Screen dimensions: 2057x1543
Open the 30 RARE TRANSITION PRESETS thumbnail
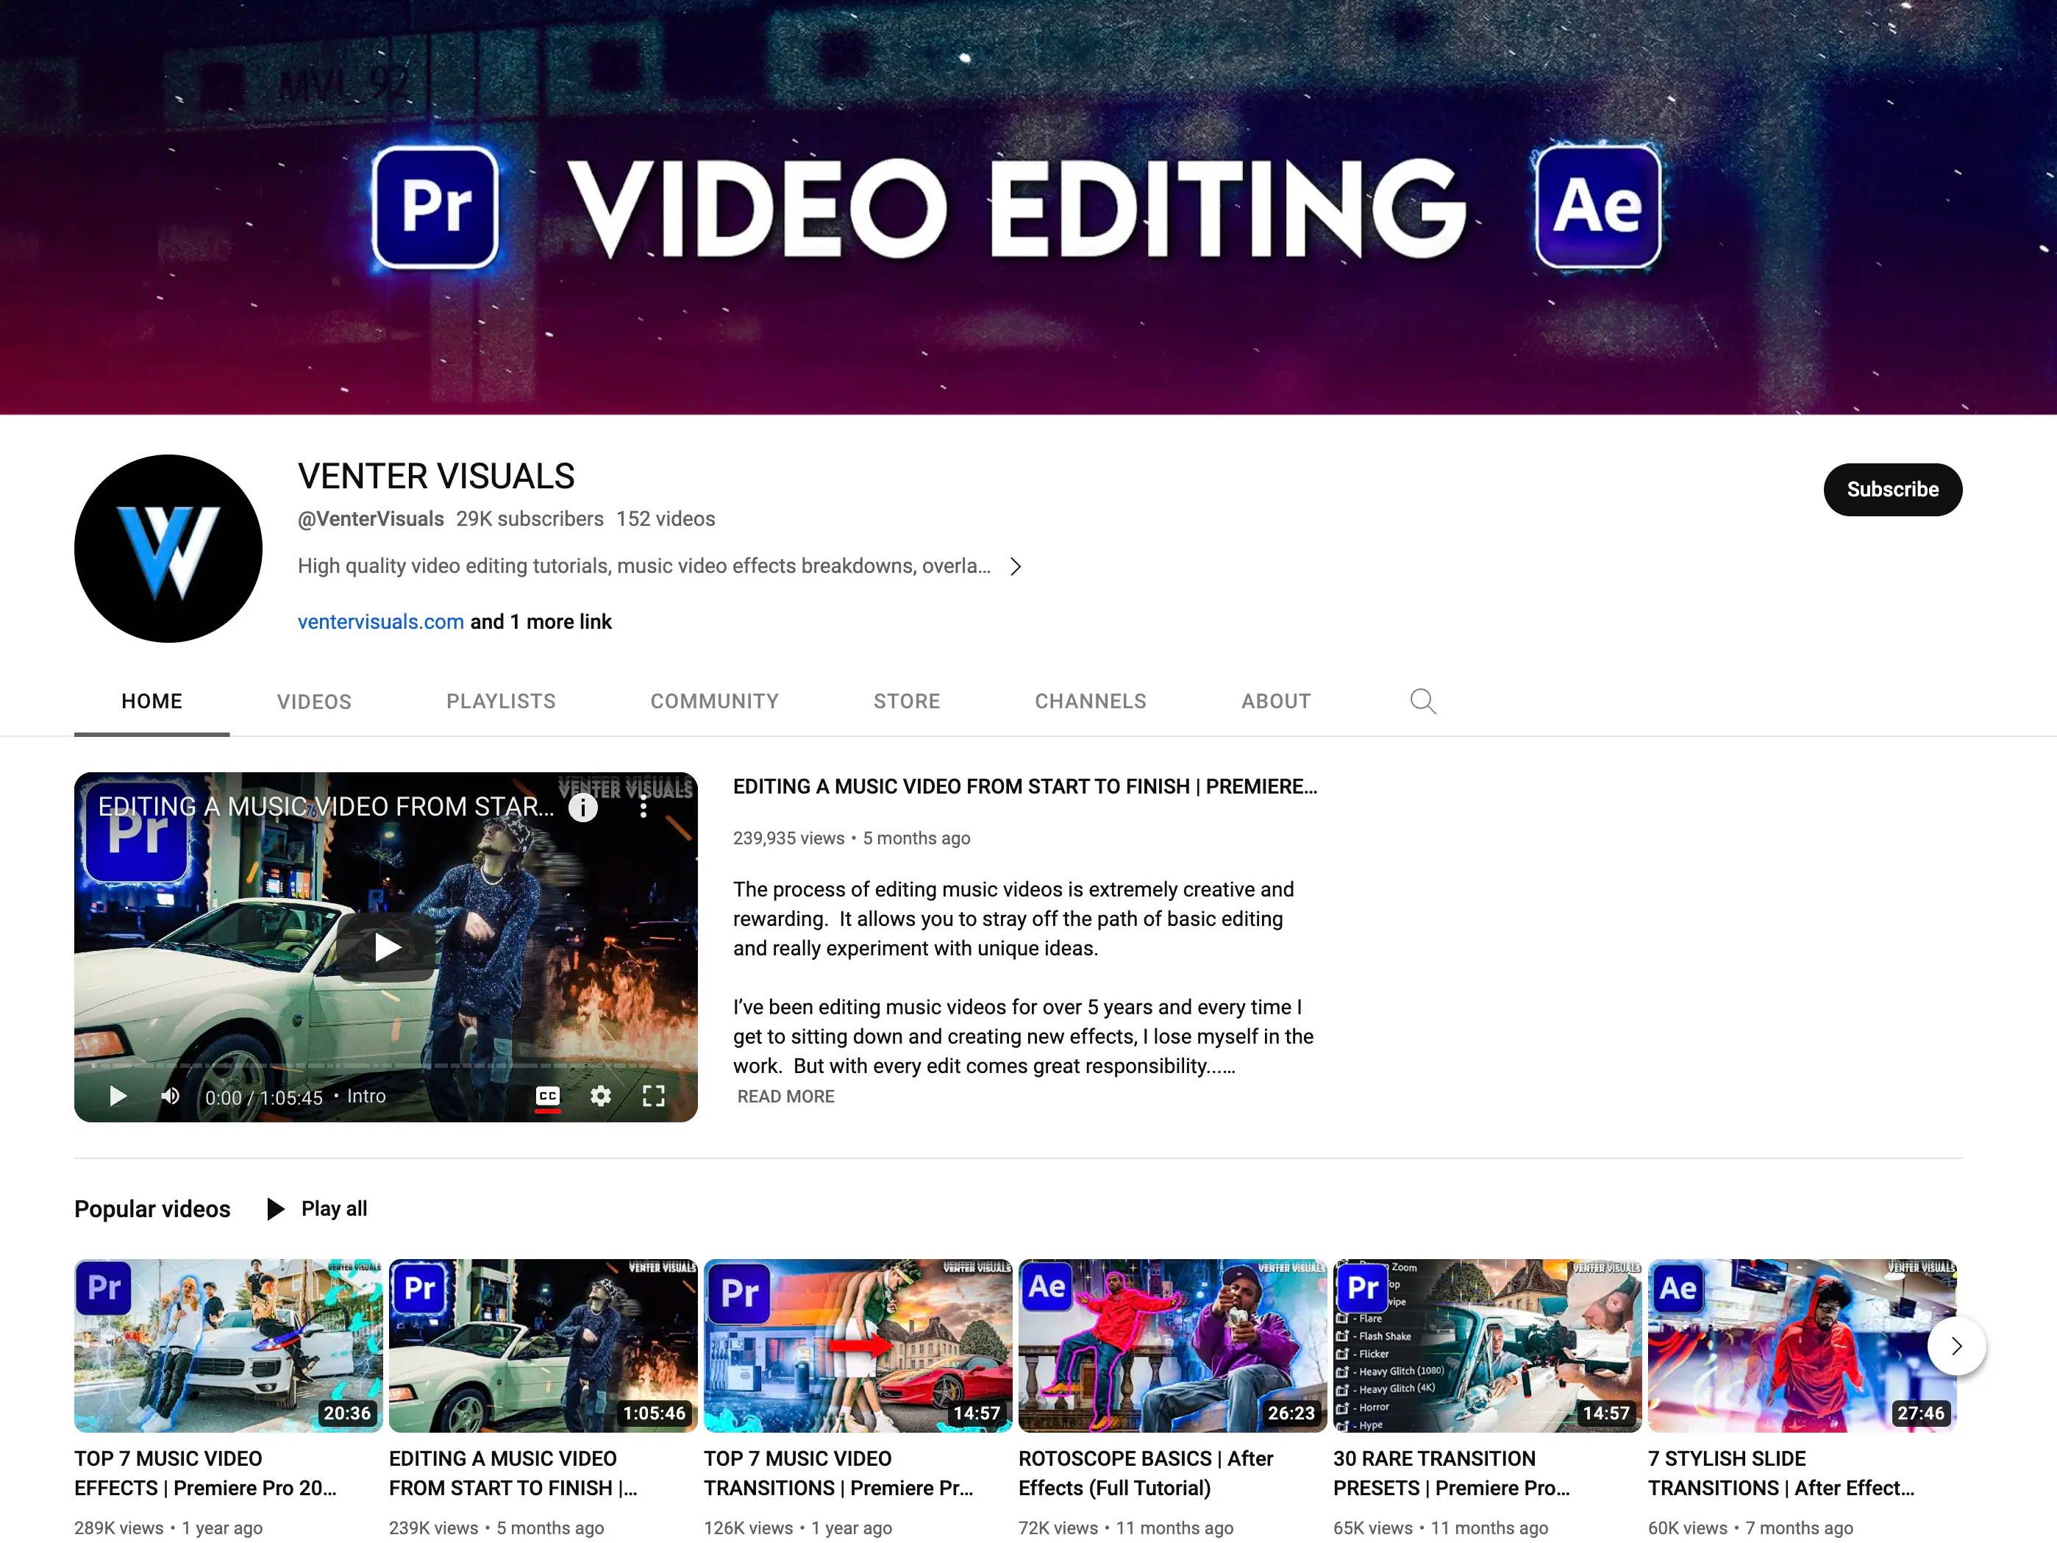[x=1487, y=1346]
